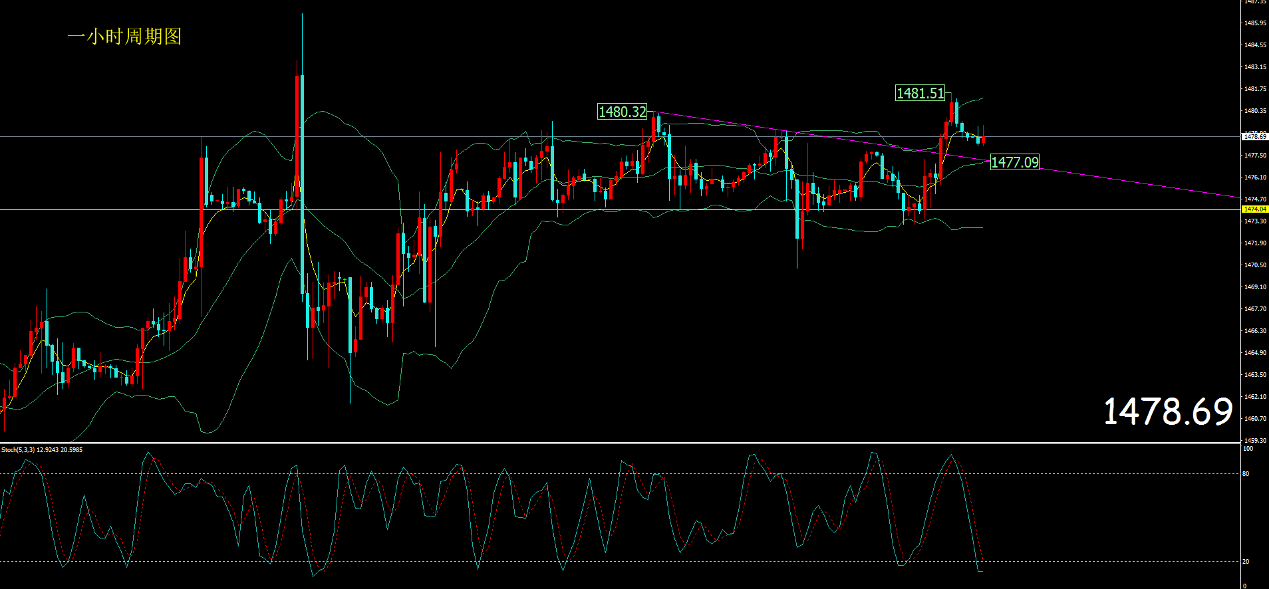The width and height of the screenshot is (1269, 589).
Task: Click axis price label 1474.70
Action: pos(1255,199)
